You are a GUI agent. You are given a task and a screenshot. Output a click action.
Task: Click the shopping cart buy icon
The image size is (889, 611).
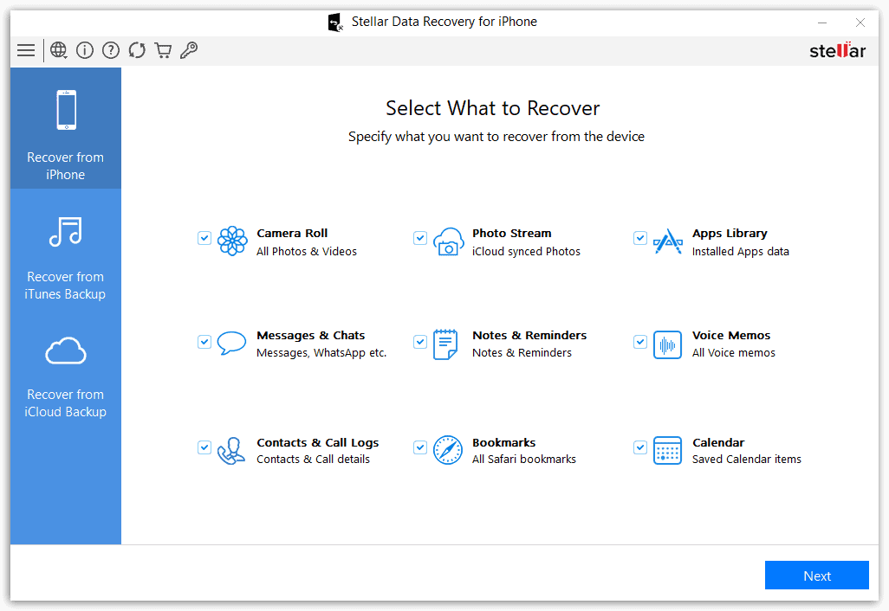(x=163, y=50)
